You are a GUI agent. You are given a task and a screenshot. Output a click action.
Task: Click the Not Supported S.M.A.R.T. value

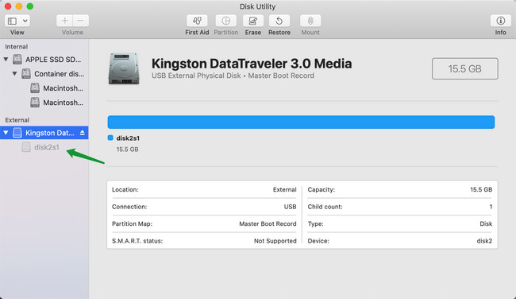pyautogui.click(x=275, y=241)
